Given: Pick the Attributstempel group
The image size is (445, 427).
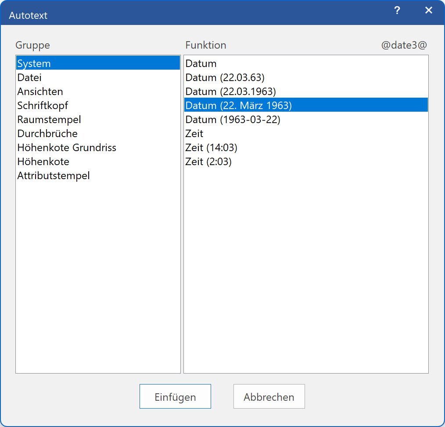Looking at the screenshot, I should point(54,176).
